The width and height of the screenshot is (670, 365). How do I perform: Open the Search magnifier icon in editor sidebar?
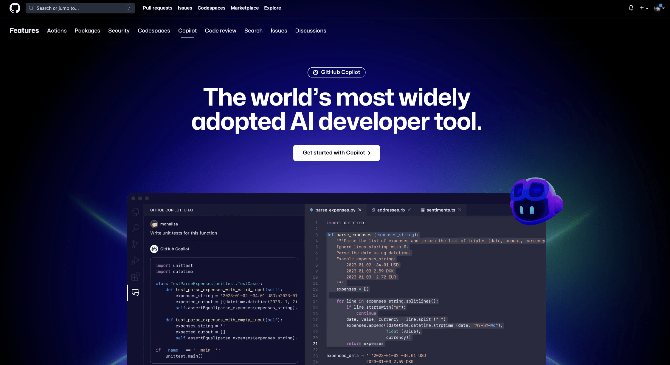135,228
